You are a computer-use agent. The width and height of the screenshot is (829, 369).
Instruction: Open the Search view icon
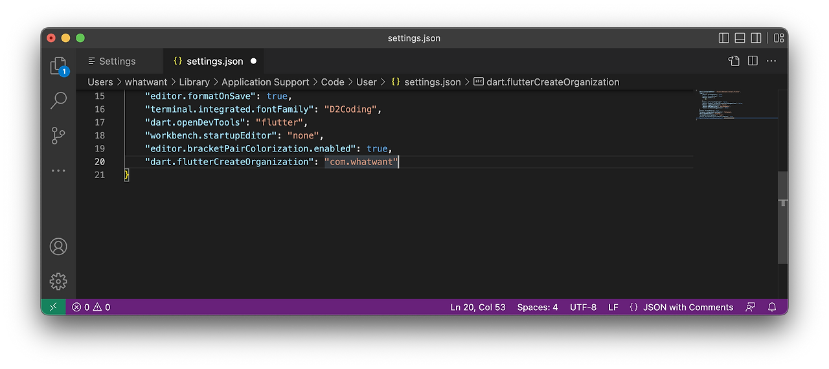pos(58,100)
